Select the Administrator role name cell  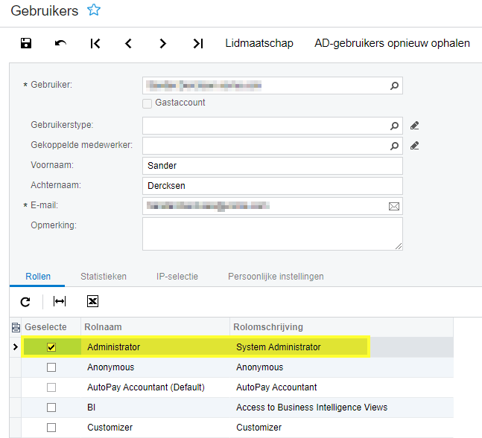pos(155,347)
